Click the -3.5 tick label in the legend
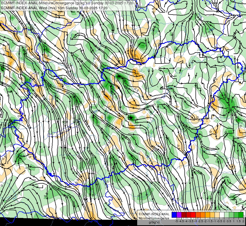The image size is (246, 226). pos(191,221)
